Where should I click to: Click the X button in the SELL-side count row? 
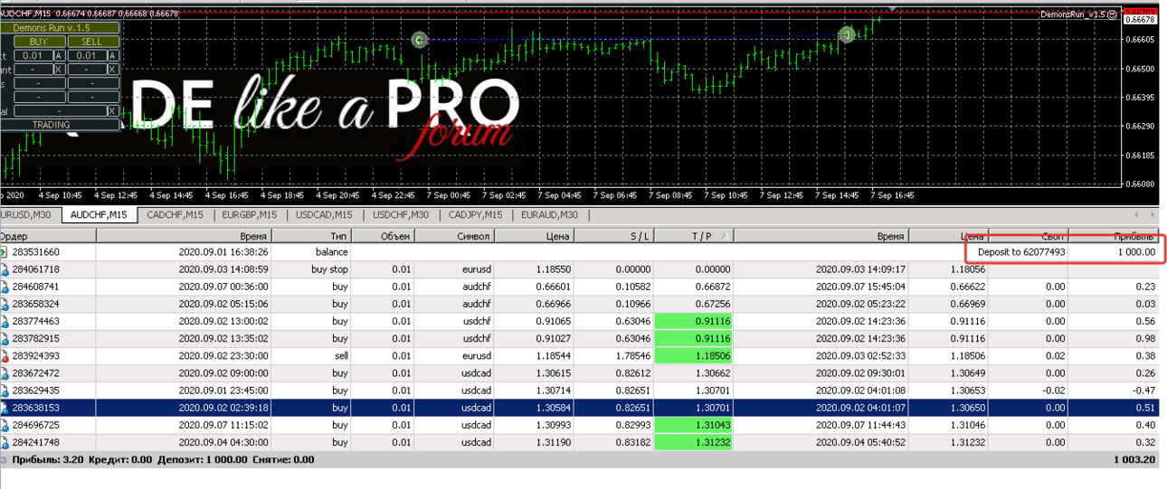tap(112, 70)
